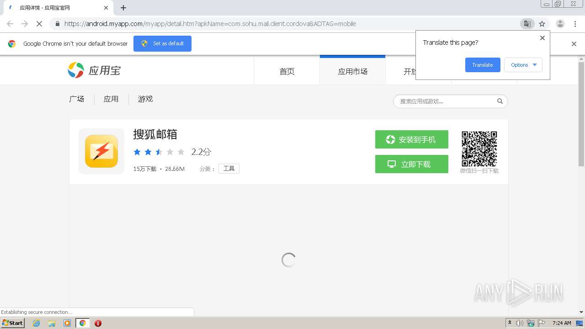This screenshot has height=329, width=585.
Task: Bookmark this page with the star icon
Action: coord(542,24)
